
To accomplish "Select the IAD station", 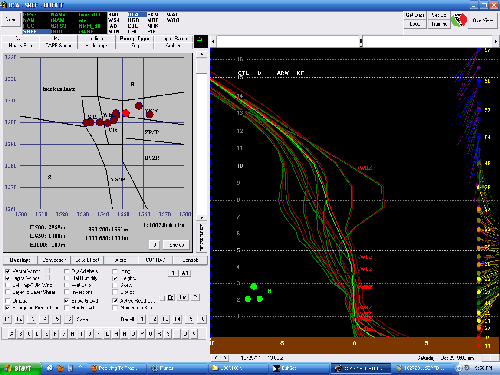I will click(112, 26).
